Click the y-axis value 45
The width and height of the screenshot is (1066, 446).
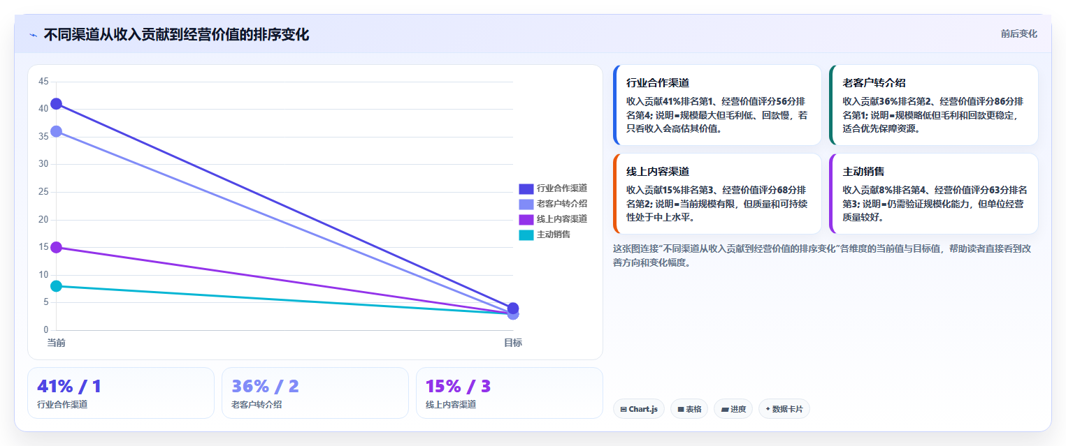click(x=43, y=82)
